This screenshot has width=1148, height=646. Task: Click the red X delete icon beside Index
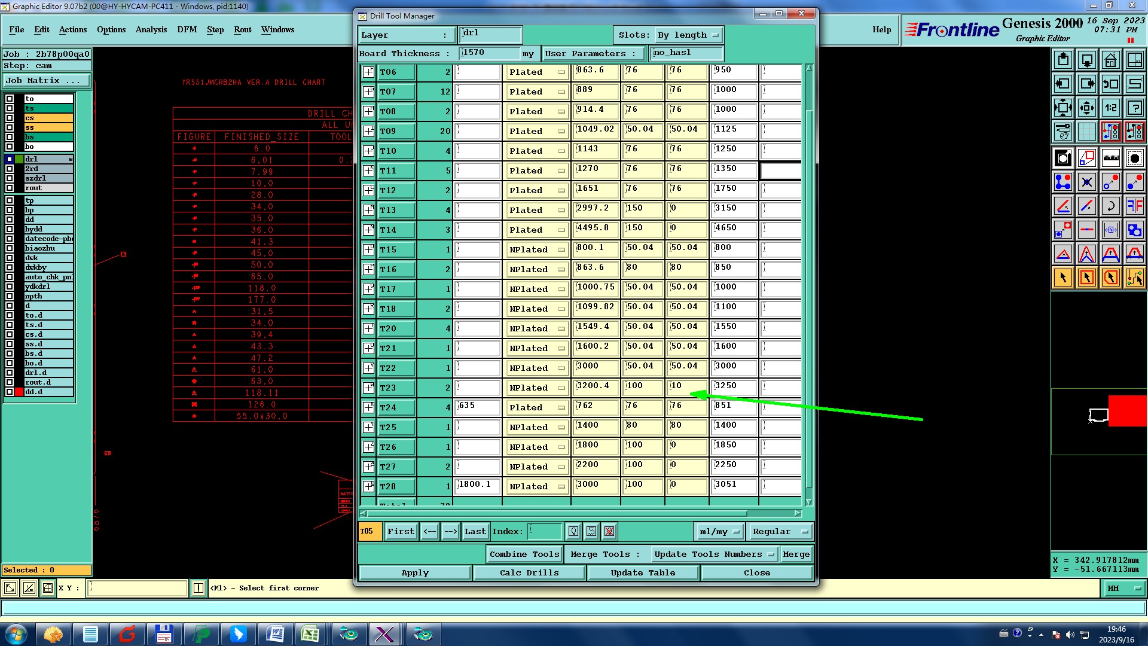coord(609,531)
